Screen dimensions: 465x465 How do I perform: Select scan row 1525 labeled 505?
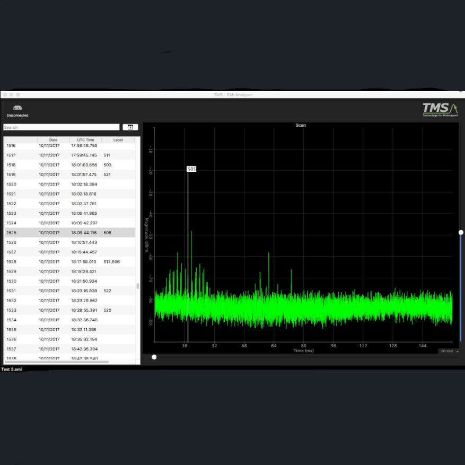(69, 232)
